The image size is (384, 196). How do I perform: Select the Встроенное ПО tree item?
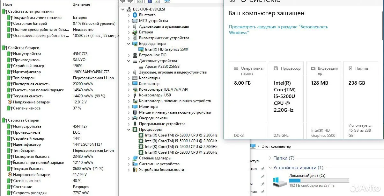153,55
